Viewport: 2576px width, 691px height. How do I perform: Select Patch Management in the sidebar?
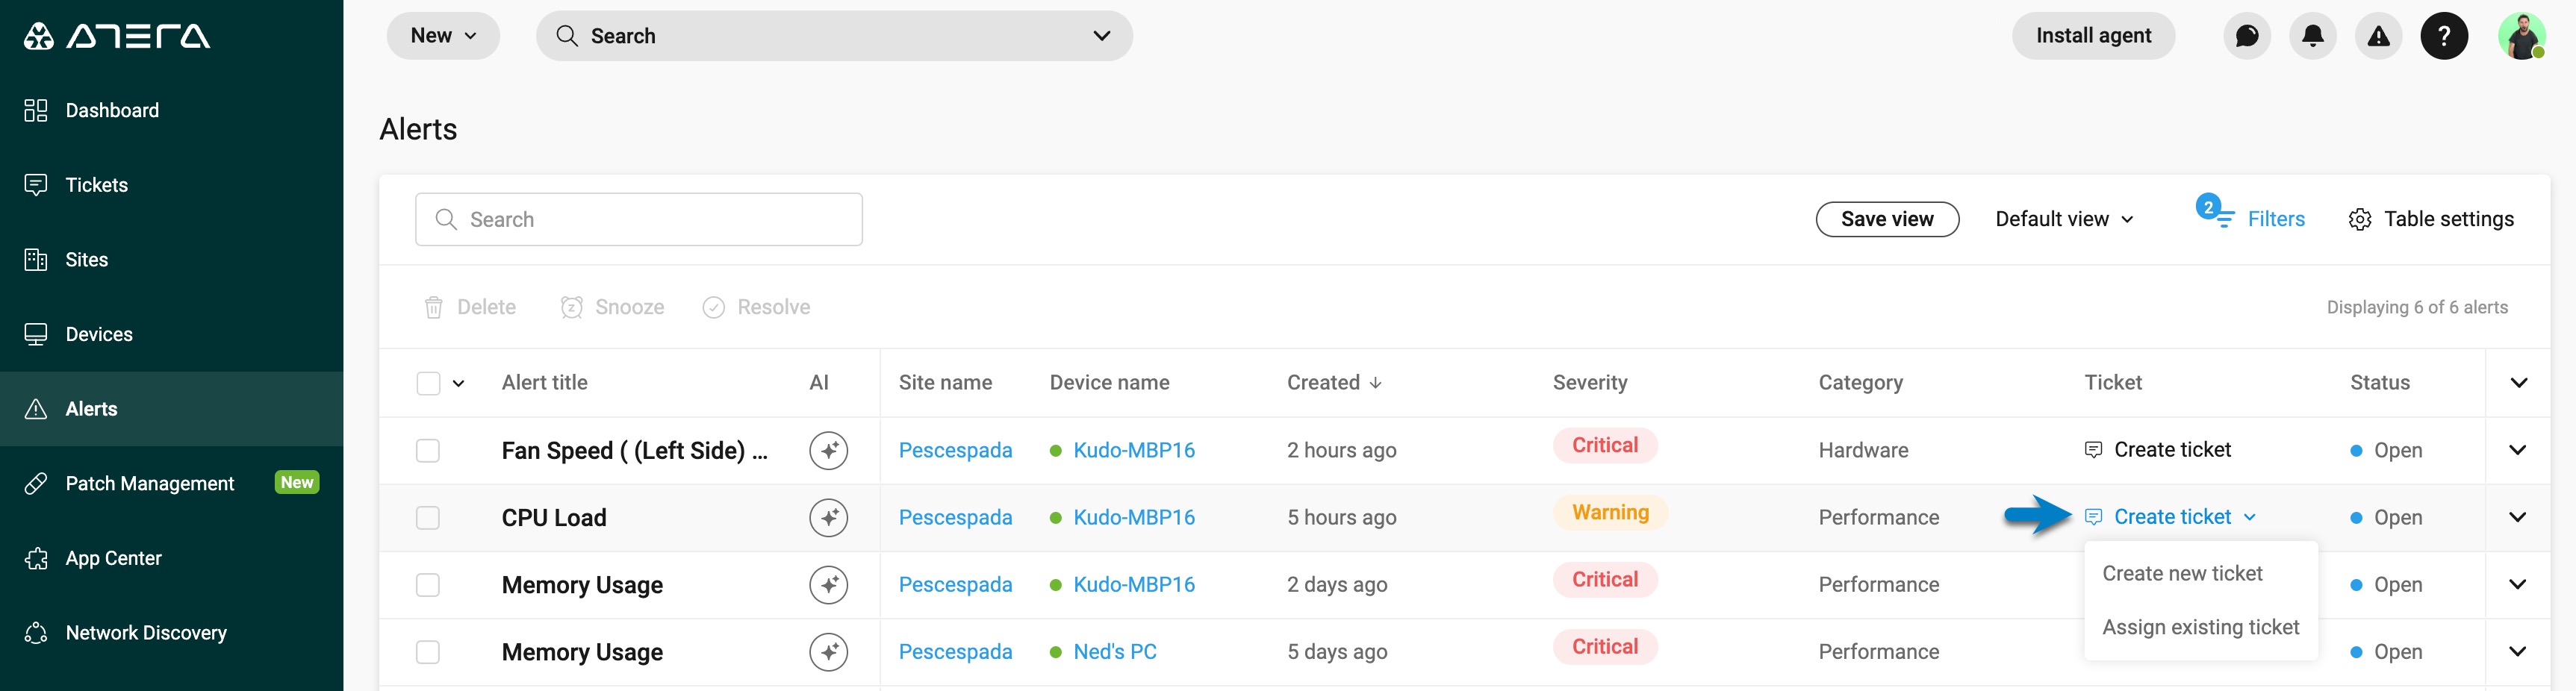171,483
